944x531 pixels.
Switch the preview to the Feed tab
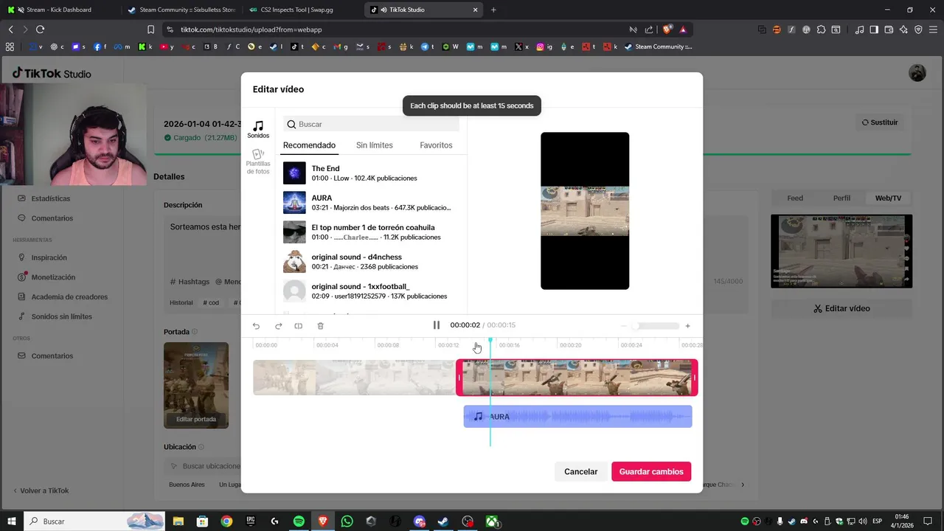click(x=795, y=198)
